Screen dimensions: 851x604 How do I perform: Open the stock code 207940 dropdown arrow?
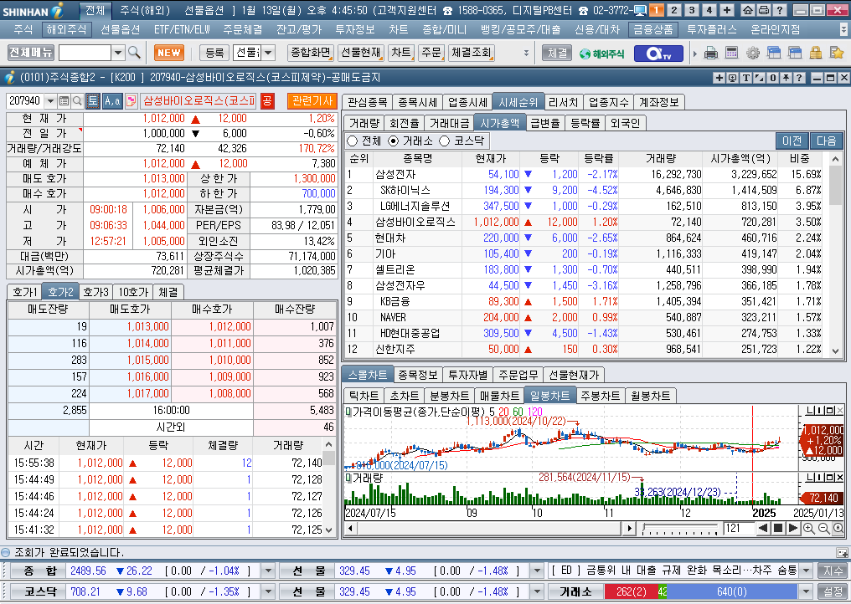50,101
